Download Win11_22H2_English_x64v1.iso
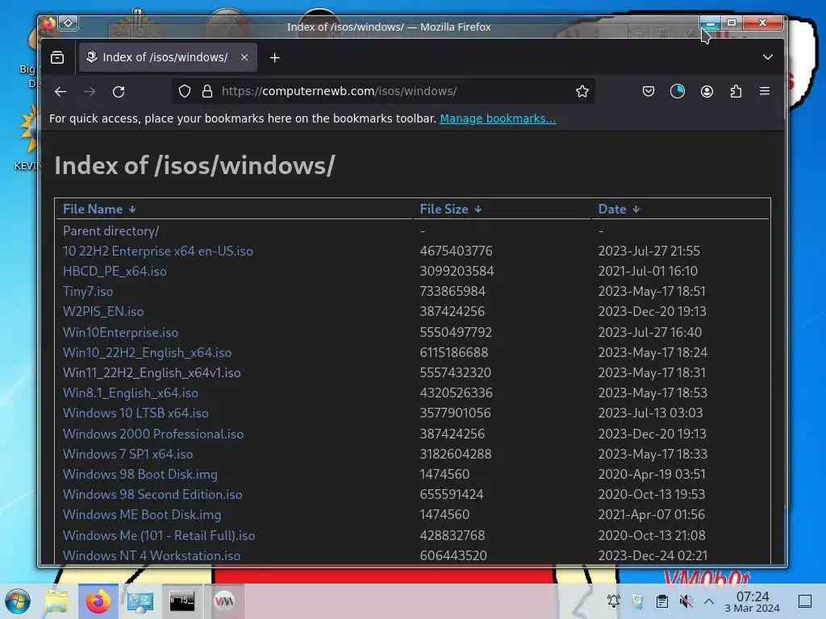The image size is (826, 619). pyautogui.click(x=151, y=372)
